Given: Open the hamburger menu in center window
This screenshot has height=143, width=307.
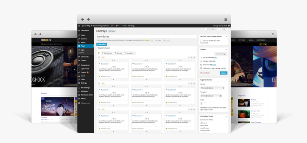Looking at the screenshot, I should pyautogui.click(x=225, y=19).
